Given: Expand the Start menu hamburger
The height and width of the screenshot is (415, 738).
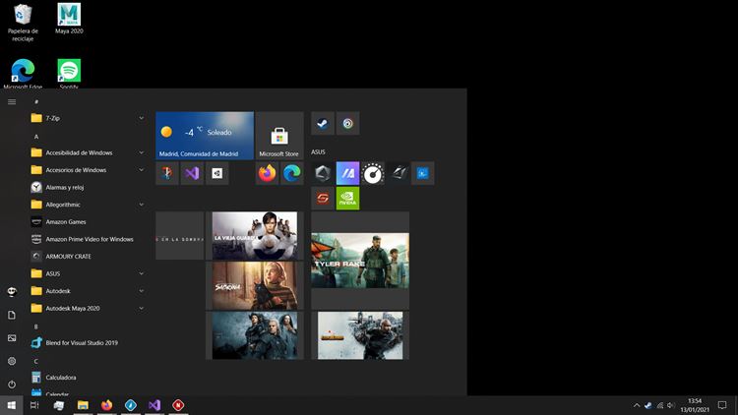Looking at the screenshot, I should point(12,101).
